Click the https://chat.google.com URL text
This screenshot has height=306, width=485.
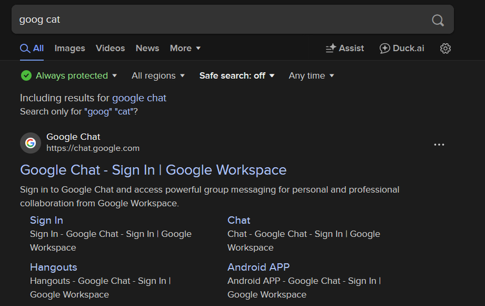[x=93, y=148]
